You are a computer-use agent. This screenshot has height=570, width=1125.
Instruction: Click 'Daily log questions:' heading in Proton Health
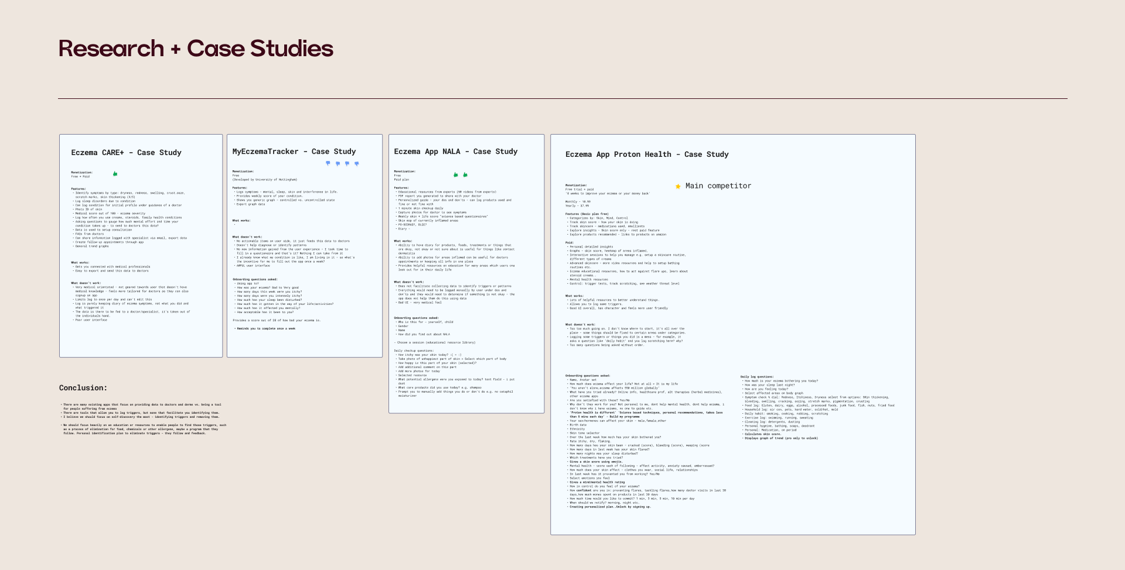(757, 377)
